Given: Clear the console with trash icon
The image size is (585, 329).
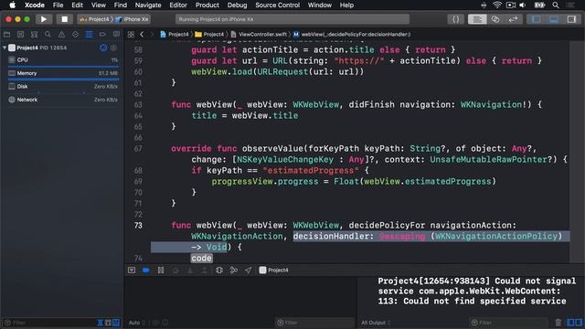Looking at the screenshot, I should (x=558, y=323).
